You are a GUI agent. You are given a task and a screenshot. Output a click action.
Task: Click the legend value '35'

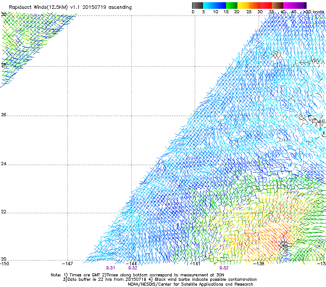(x=271, y=12)
